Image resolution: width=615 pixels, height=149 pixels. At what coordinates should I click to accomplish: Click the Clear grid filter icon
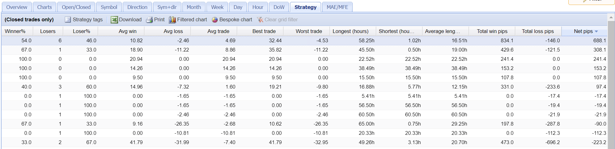pos(260,20)
